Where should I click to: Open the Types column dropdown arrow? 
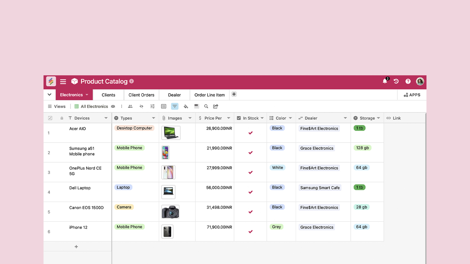click(153, 118)
